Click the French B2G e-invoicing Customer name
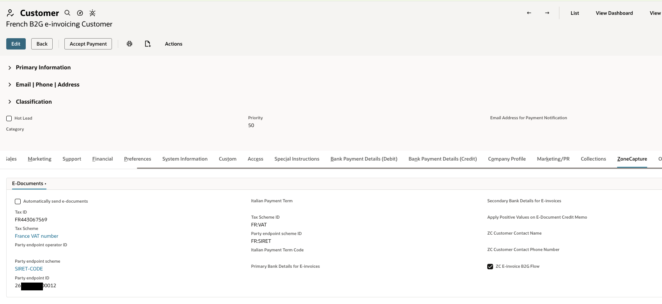 59,24
